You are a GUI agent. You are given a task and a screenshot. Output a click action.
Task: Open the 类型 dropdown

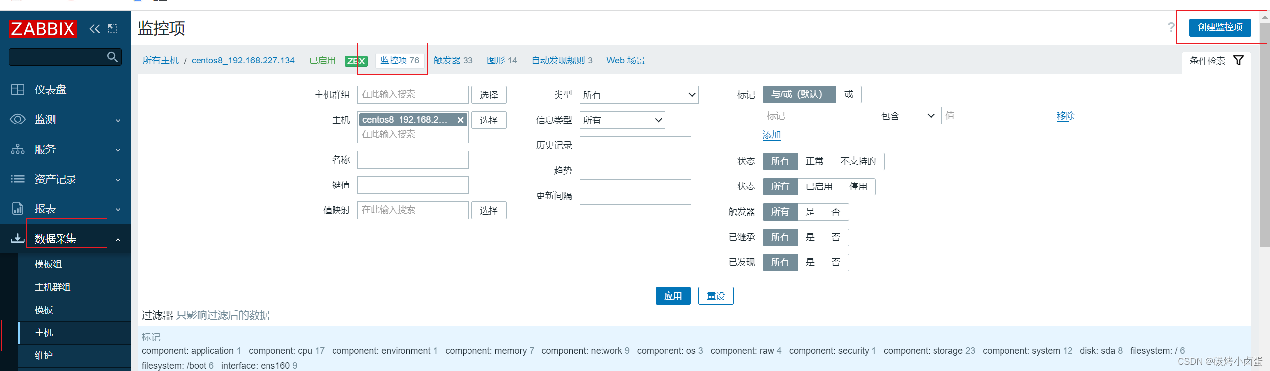pyautogui.click(x=639, y=95)
